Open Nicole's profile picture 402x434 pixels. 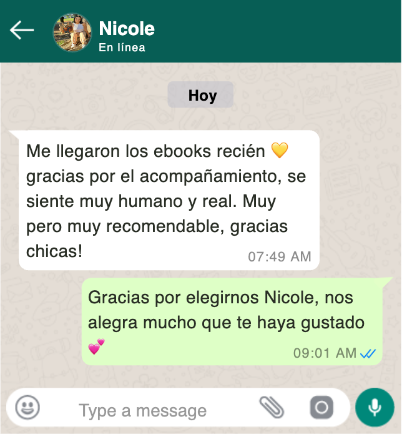click(x=72, y=33)
